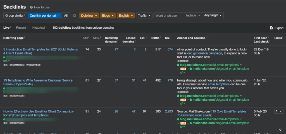Screen dimensions: 286x134
Task: Click the Kw. column info icon
Action: 171,37
